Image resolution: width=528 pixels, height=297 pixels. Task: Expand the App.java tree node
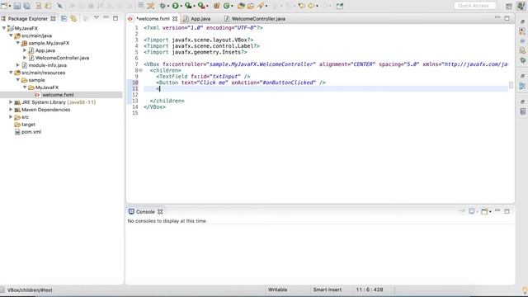pos(25,50)
